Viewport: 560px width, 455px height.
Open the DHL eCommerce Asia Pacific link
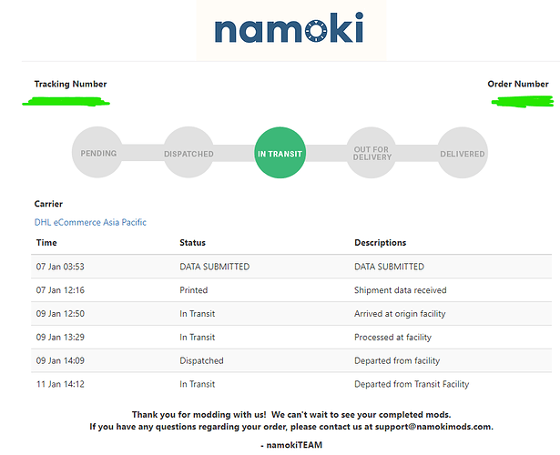90,222
